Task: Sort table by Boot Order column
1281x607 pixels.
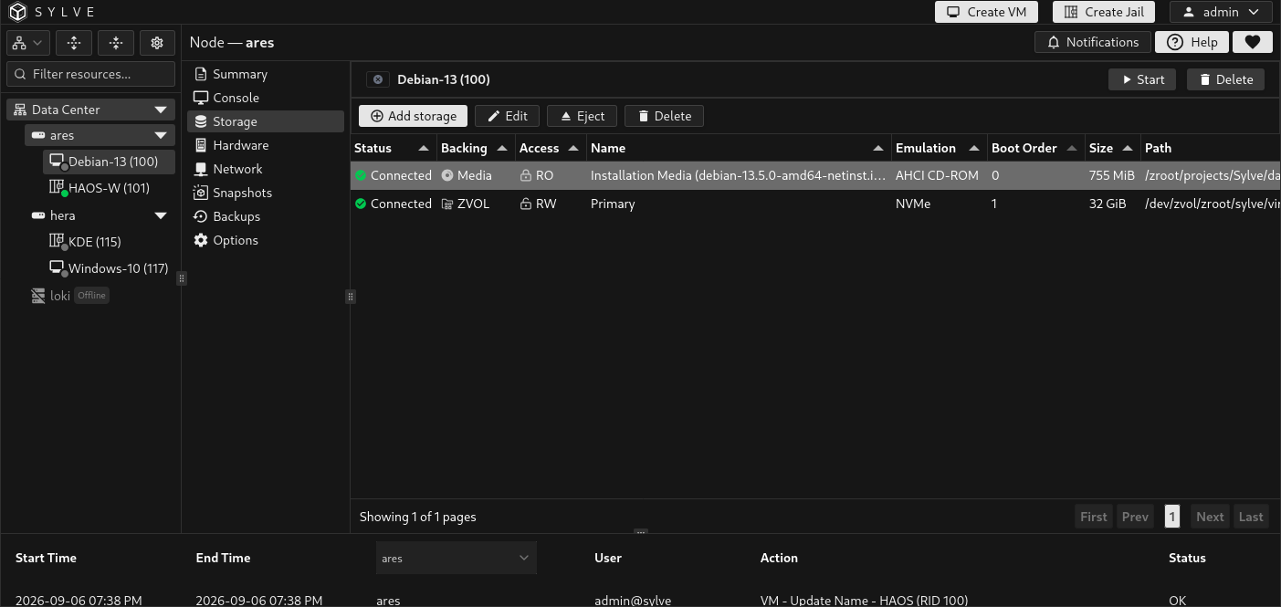Action: tap(1035, 148)
